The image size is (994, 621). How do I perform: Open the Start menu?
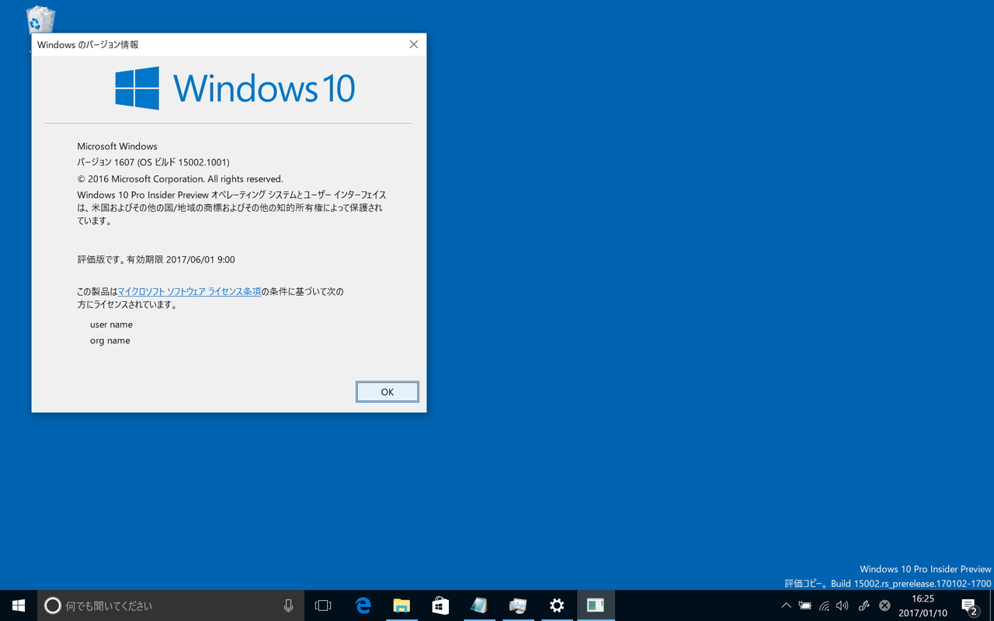[18, 605]
